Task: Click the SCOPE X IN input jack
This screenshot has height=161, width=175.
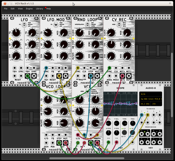Action: pyautogui.click(x=108, y=142)
